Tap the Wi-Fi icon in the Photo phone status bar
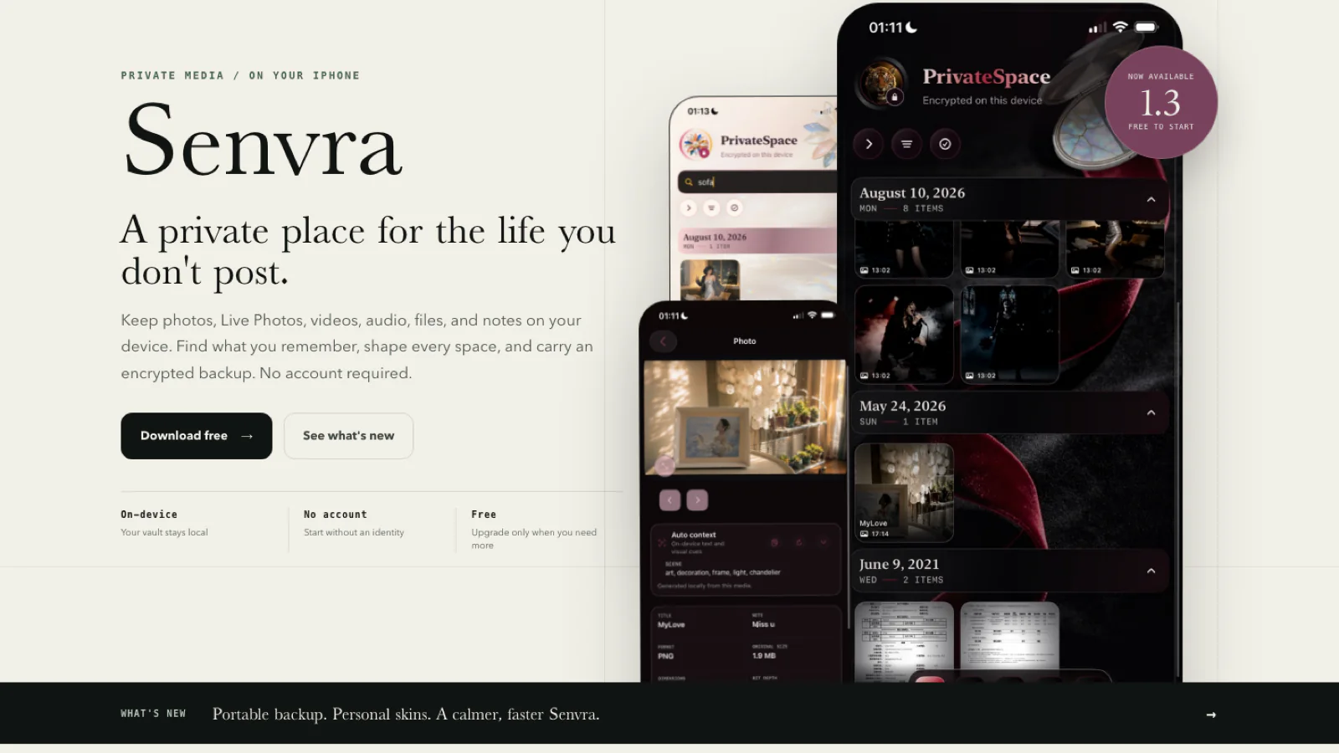 (x=812, y=315)
